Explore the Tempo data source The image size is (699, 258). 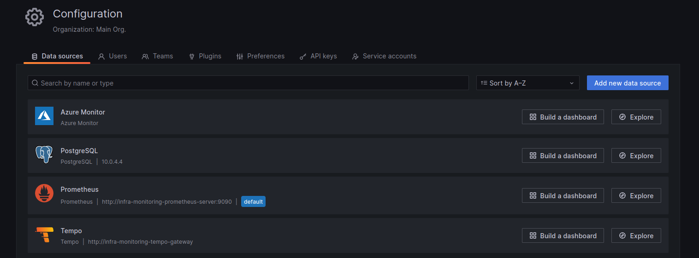tap(636, 235)
